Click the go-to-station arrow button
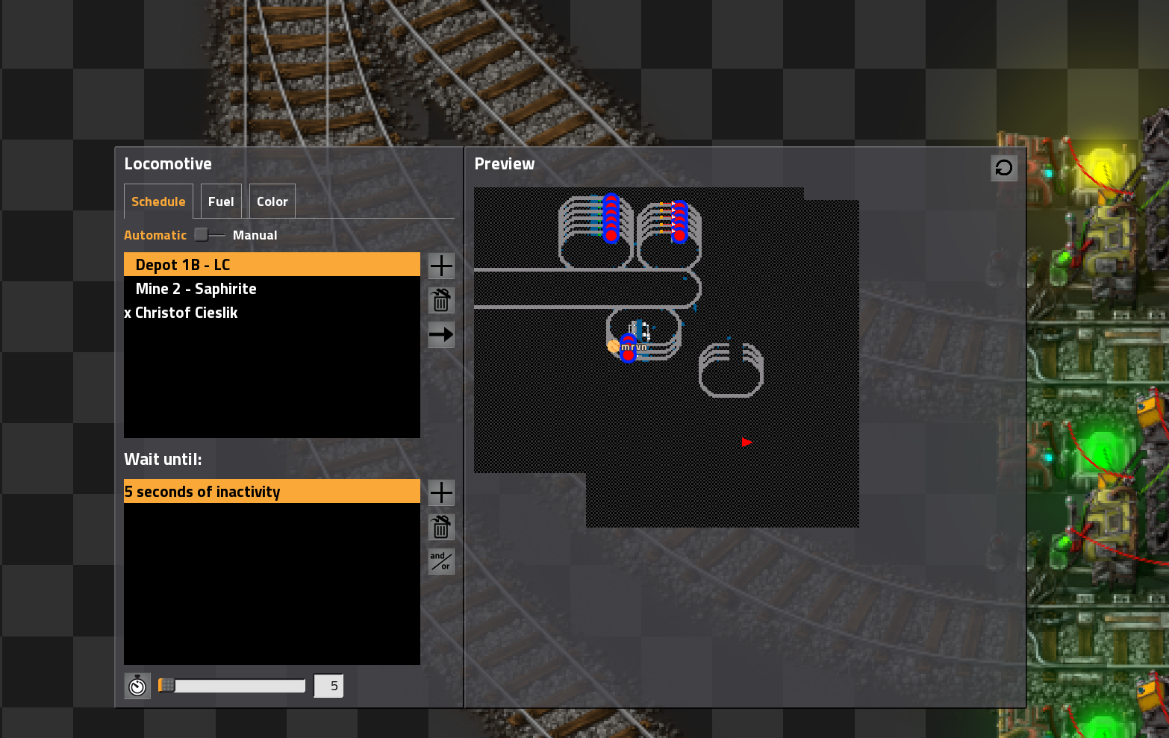Screen dimensions: 1169x738 pos(441,334)
